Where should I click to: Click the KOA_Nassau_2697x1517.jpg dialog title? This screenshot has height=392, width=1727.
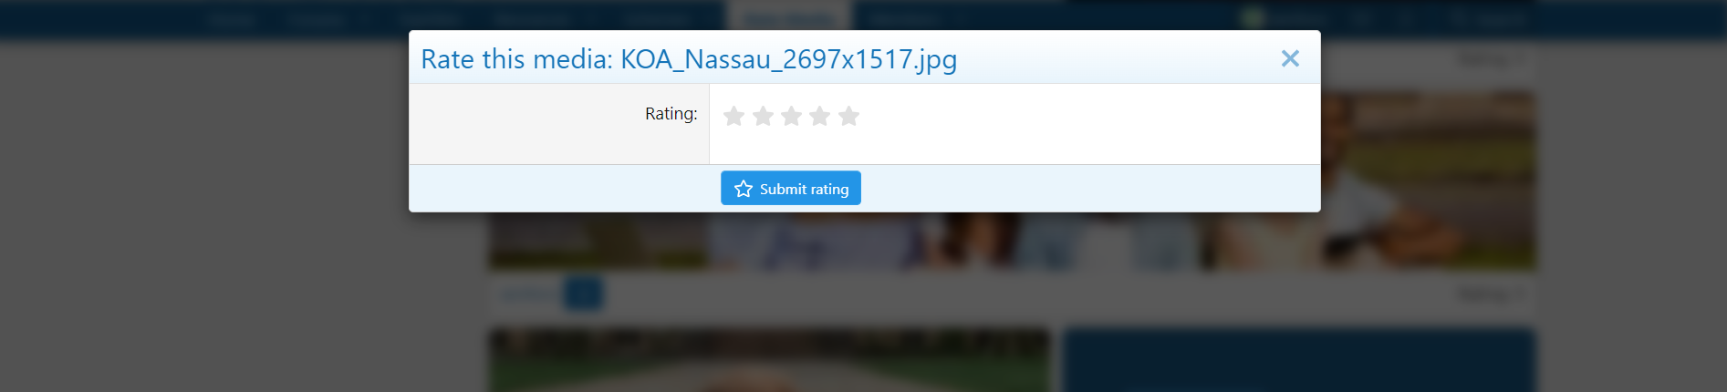click(x=689, y=59)
